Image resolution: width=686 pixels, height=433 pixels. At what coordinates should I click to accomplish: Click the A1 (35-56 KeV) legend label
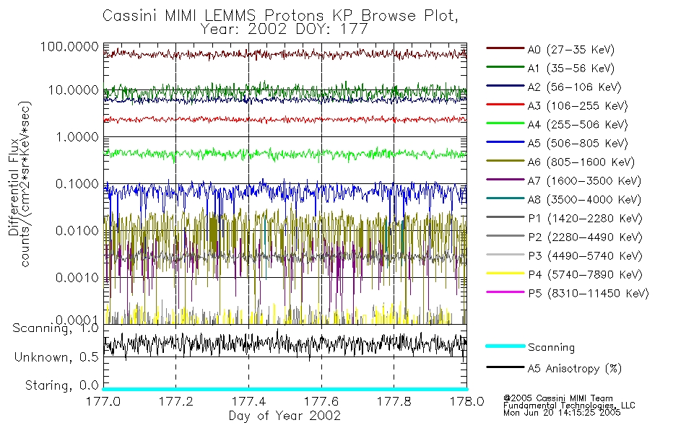click(x=570, y=69)
